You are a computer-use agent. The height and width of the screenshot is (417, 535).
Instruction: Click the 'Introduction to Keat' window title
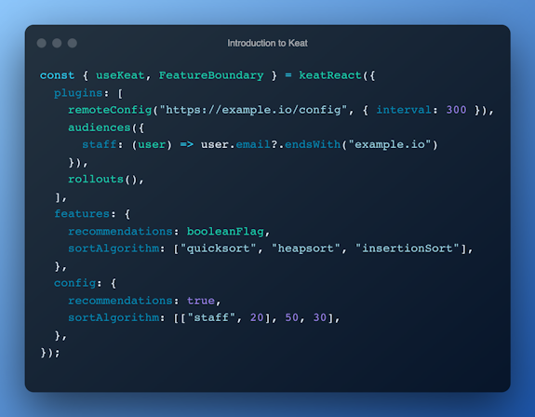268,43
